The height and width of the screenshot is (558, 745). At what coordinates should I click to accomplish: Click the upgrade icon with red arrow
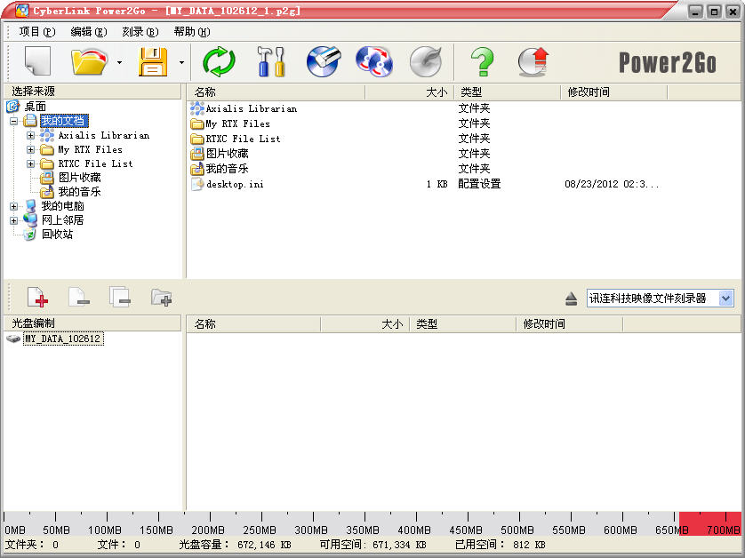tap(533, 62)
